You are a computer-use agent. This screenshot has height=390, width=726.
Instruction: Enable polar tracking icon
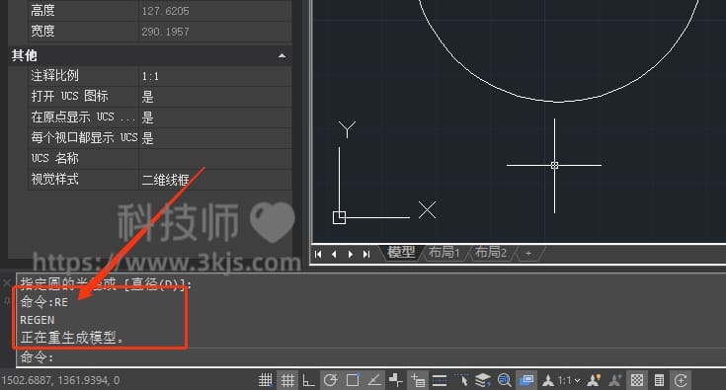(330, 380)
